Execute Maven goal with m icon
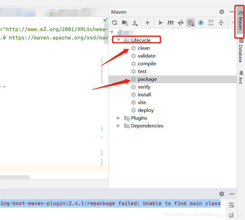 tap(170, 23)
